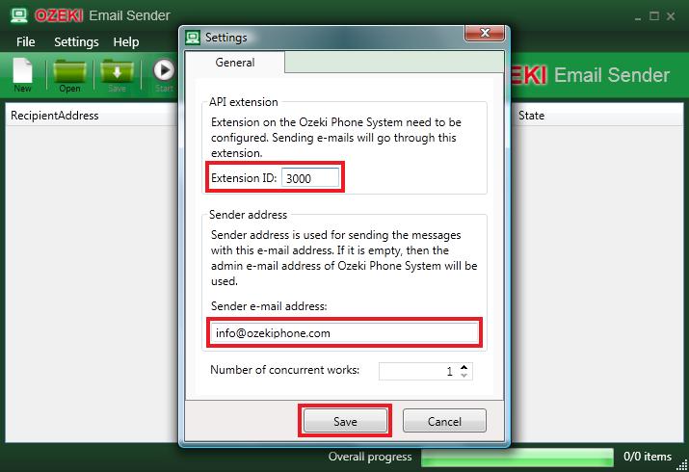Decrease number of concurrent works
The image size is (689, 472).
[x=464, y=376]
